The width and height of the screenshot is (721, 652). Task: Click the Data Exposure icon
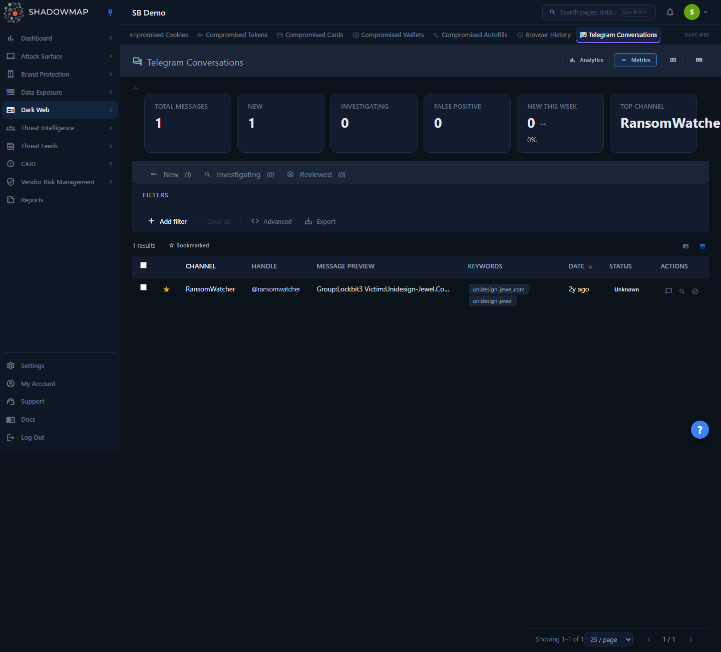point(11,92)
